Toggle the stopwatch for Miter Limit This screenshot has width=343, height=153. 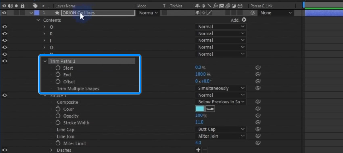tap(58, 143)
